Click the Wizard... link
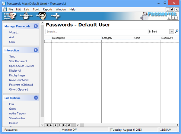181x134 pixels. [14, 33]
